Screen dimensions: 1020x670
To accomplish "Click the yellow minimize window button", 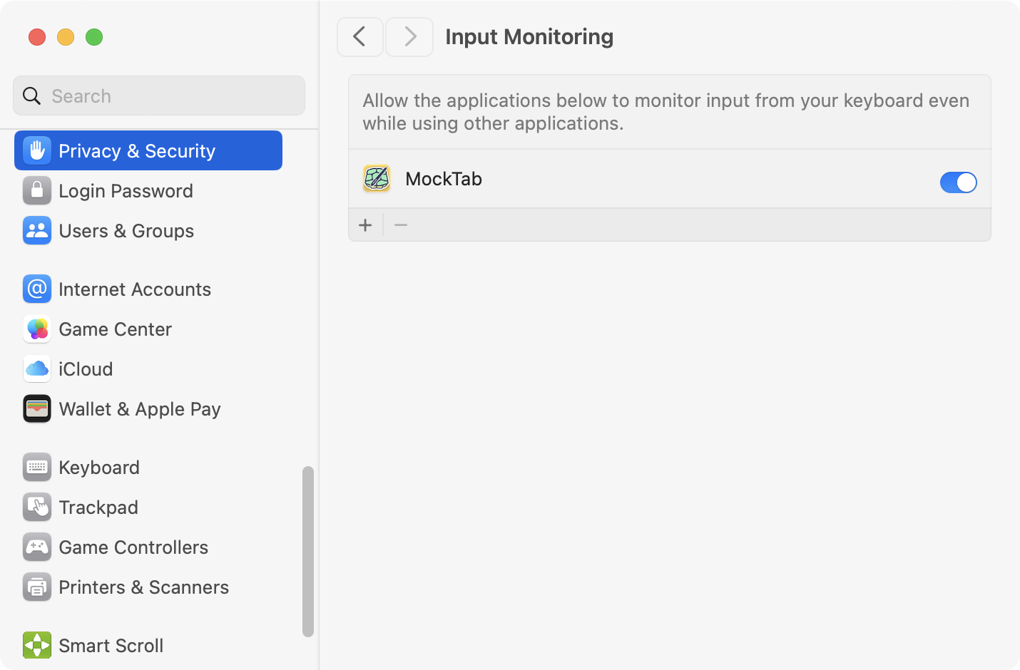I will [66, 37].
